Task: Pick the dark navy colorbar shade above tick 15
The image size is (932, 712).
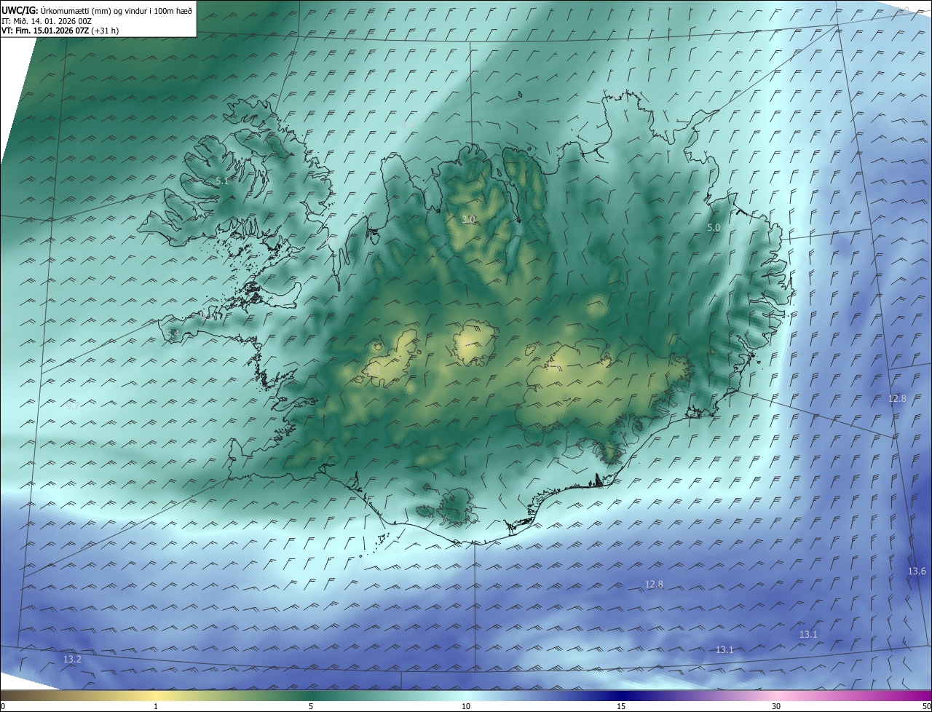Action: (621, 695)
